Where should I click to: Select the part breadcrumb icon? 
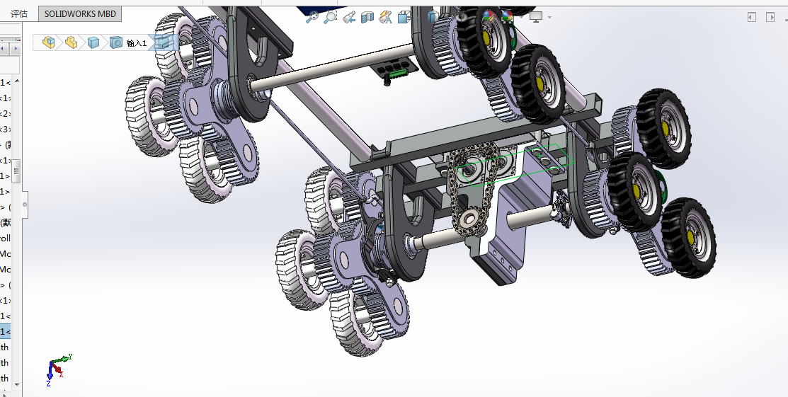click(93, 42)
